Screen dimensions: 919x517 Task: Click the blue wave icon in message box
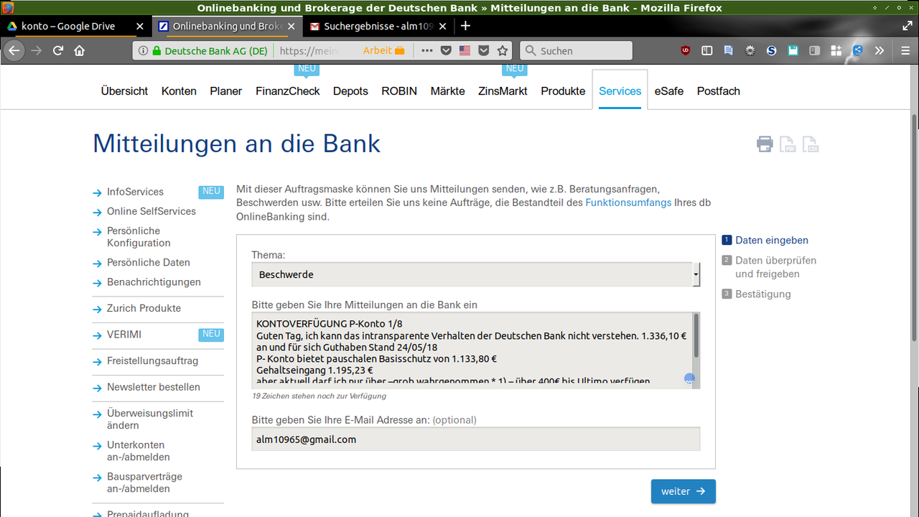pos(689,379)
